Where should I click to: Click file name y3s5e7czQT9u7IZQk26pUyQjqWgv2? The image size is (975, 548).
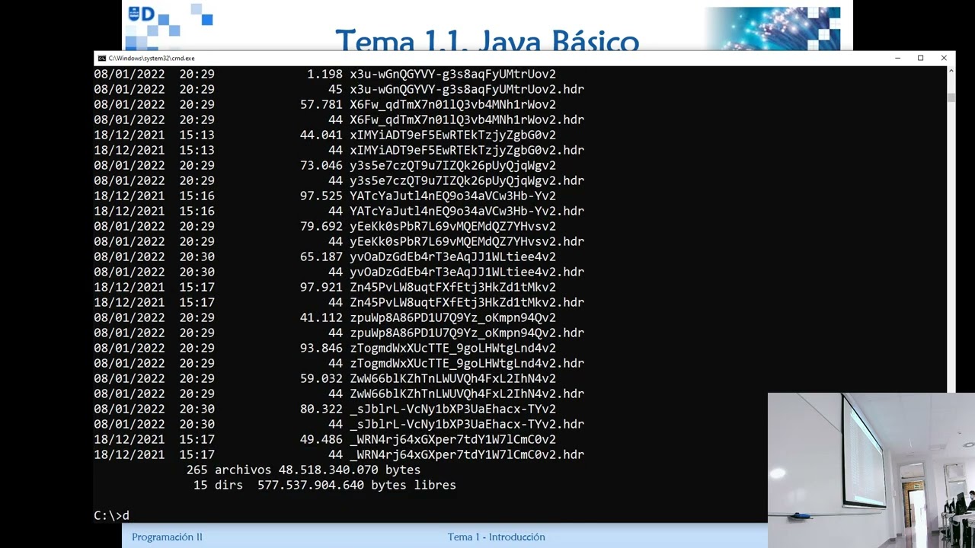tap(452, 165)
